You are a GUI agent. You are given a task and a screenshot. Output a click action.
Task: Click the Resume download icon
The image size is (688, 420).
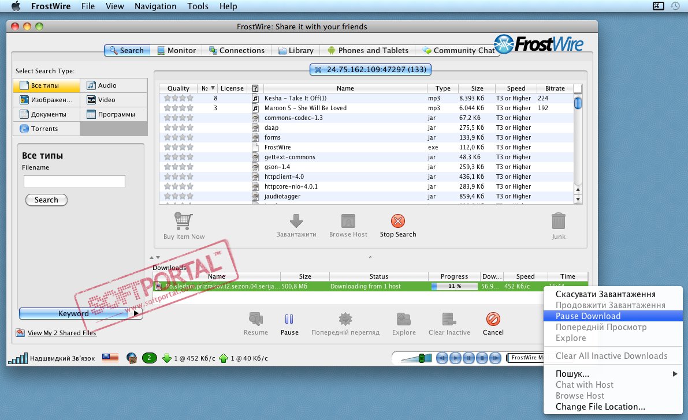256,319
